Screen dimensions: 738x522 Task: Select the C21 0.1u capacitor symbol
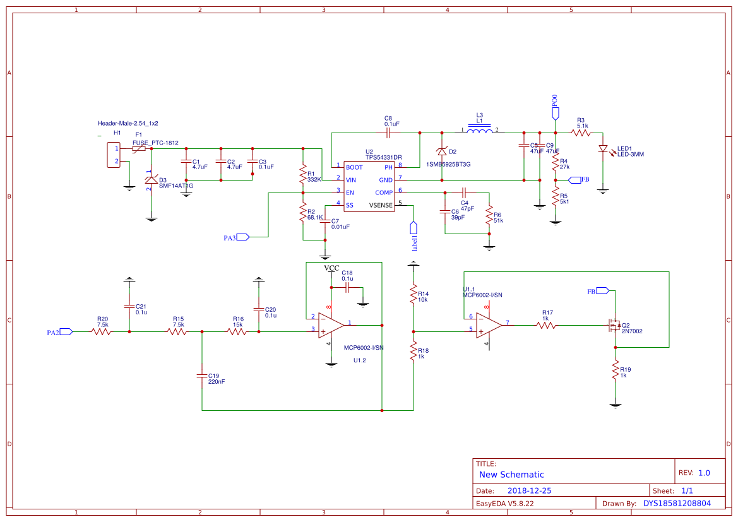(x=129, y=306)
